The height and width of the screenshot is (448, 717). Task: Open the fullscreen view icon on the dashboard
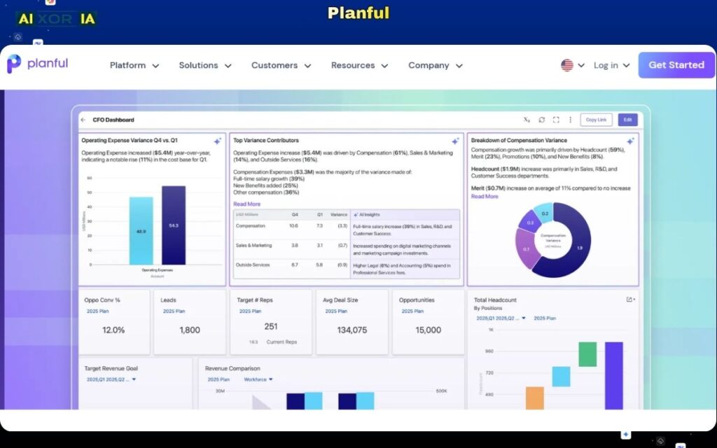point(556,120)
